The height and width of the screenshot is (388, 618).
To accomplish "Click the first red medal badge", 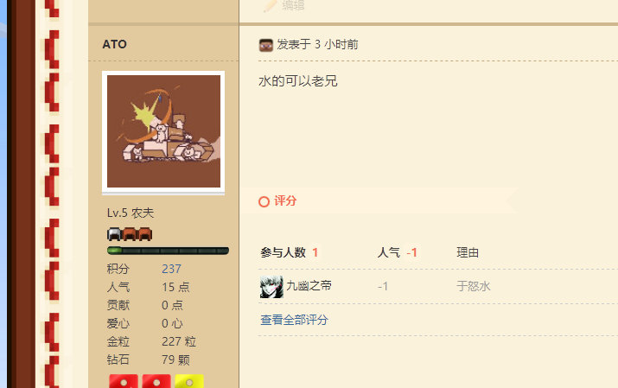I will (x=124, y=381).
